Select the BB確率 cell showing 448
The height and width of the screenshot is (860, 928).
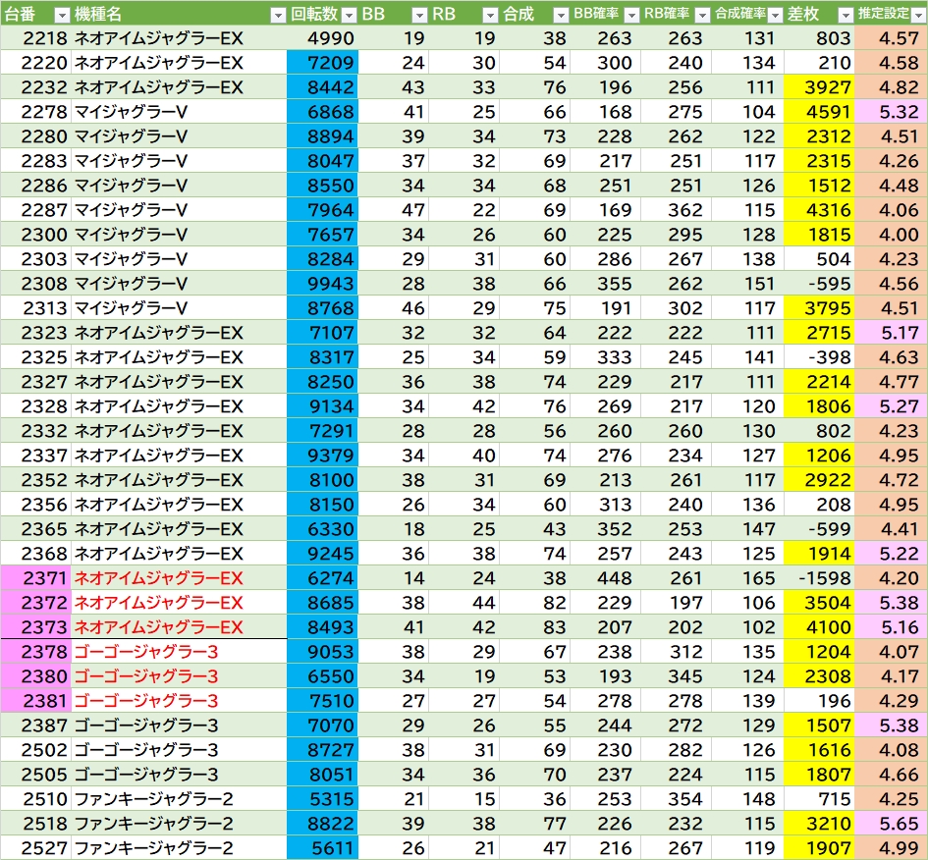coord(605,578)
